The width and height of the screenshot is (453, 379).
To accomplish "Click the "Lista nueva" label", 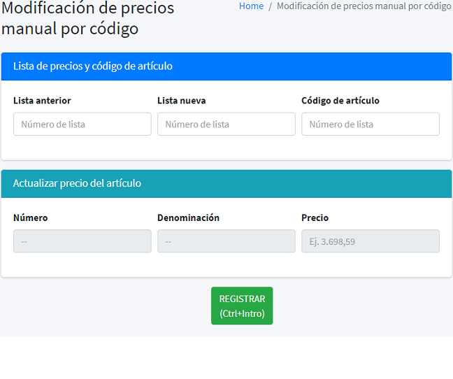I will pyautogui.click(x=181, y=101).
